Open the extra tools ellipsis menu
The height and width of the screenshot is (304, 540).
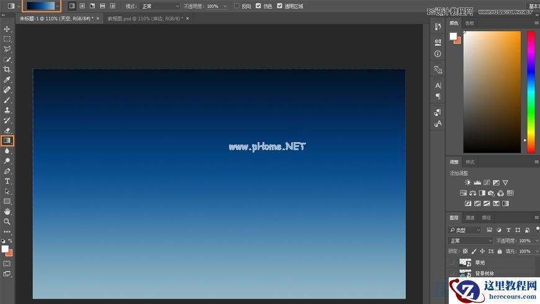[7, 231]
